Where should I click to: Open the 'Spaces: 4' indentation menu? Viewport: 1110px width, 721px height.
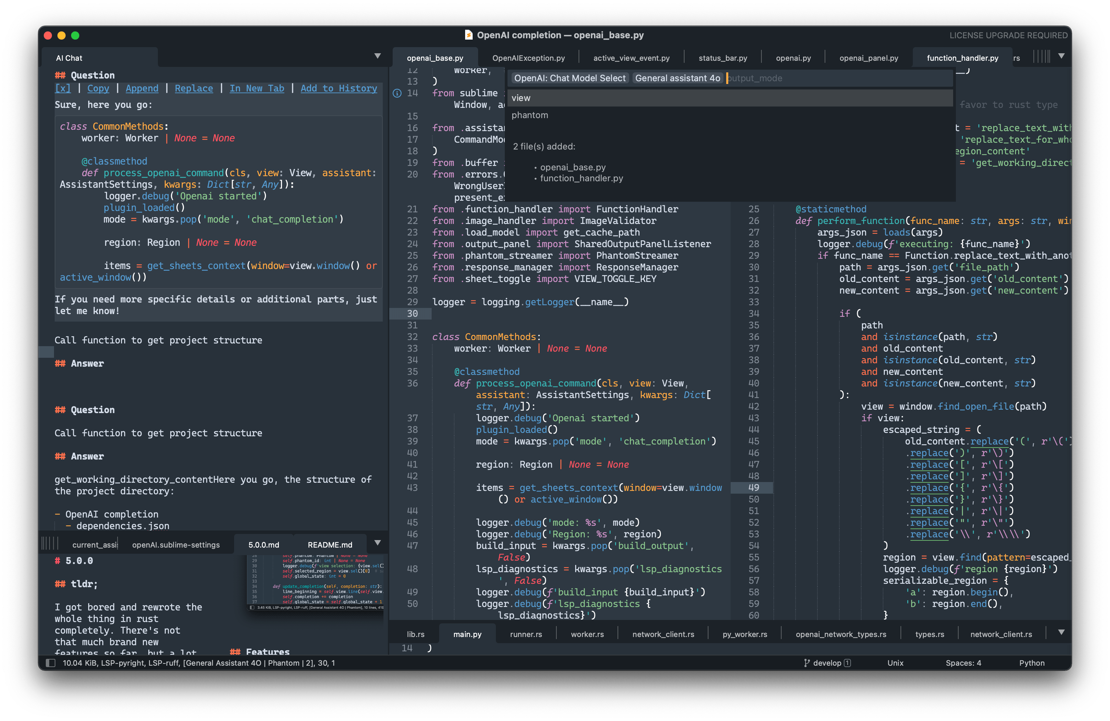click(963, 663)
